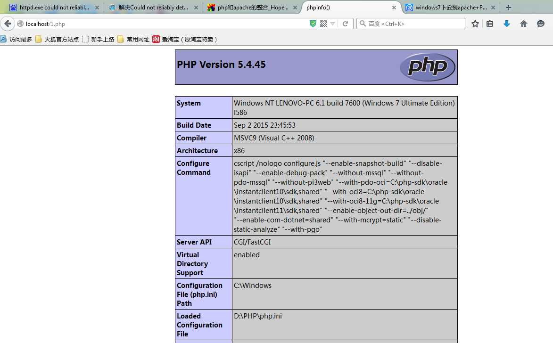The height and width of the screenshot is (343, 553).
Task: Click the enabled value
Action: (247, 254)
